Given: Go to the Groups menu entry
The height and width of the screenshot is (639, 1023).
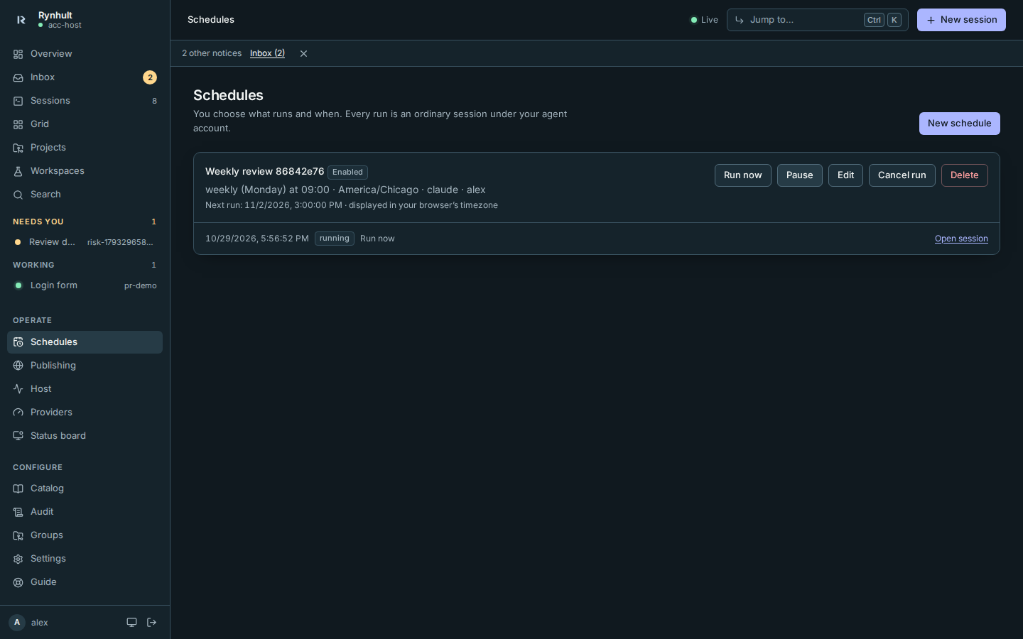Looking at the screenshot, I should point(85,535).
